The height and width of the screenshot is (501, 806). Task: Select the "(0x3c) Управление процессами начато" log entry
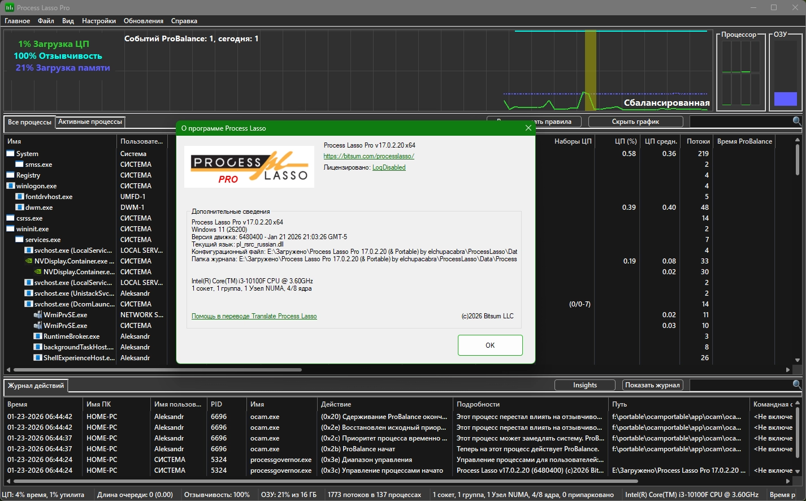pos(398,470)
